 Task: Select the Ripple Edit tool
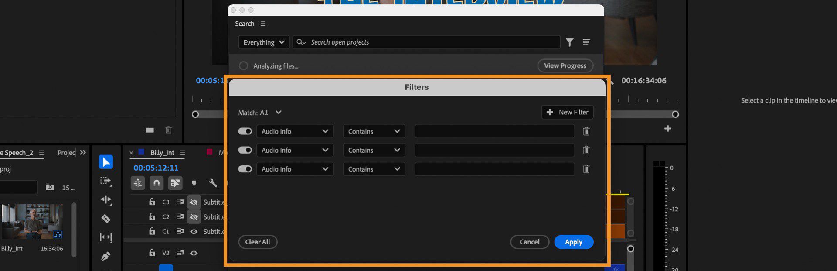106,200
